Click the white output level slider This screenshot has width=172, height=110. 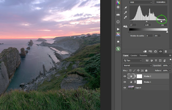click(167, 32)
